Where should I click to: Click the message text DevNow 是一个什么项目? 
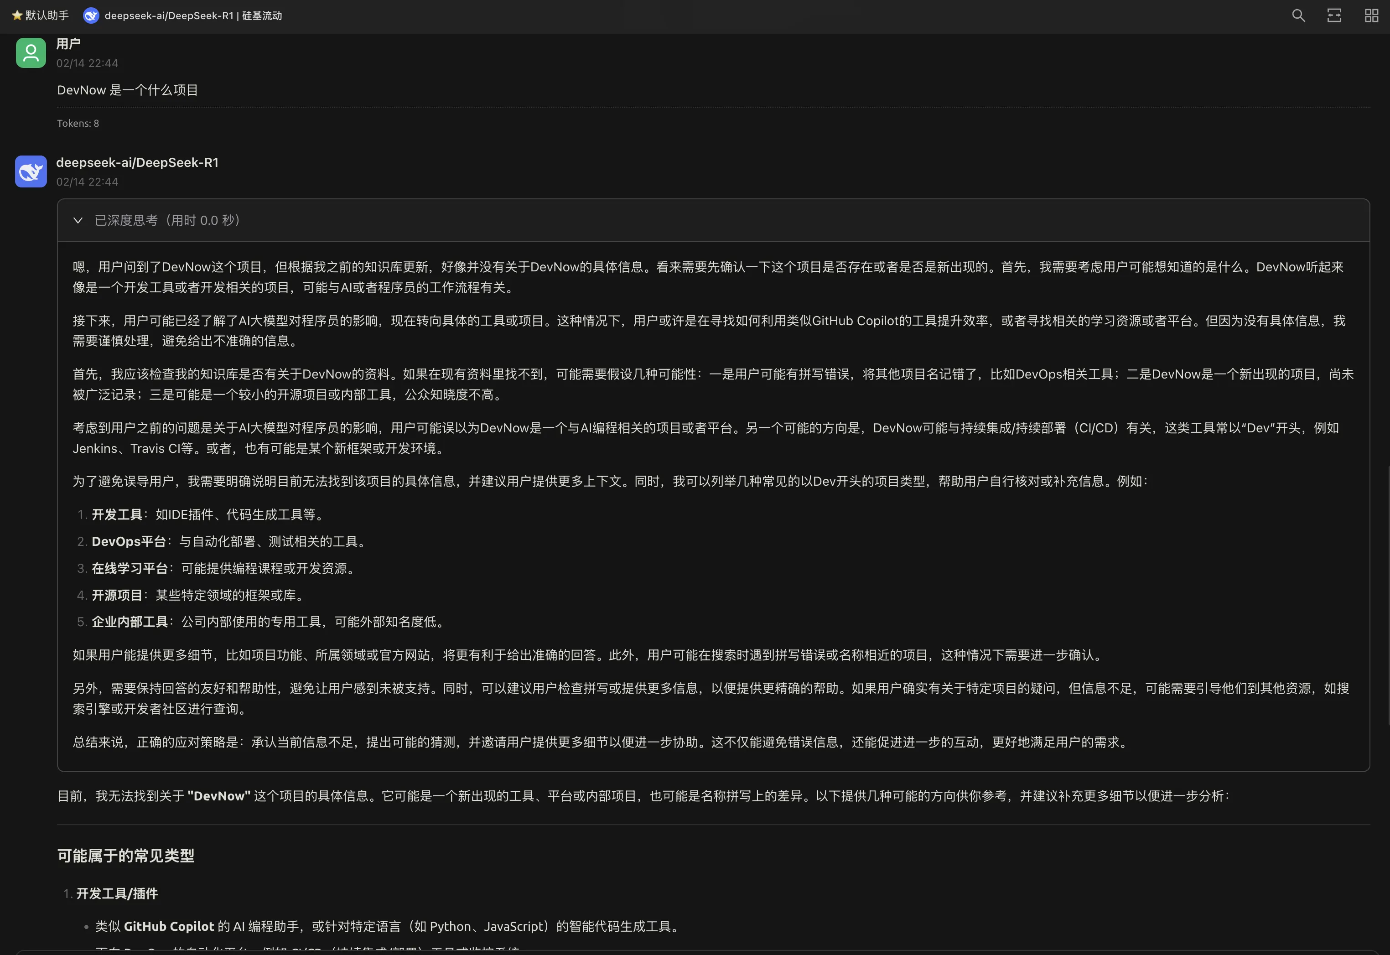coord(127,90)
